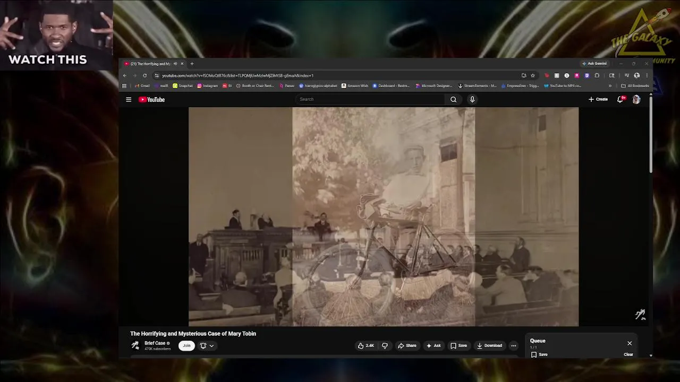Open Instagram bookmark
Viewport: 680px width, 382px height.
coord(208,86)
